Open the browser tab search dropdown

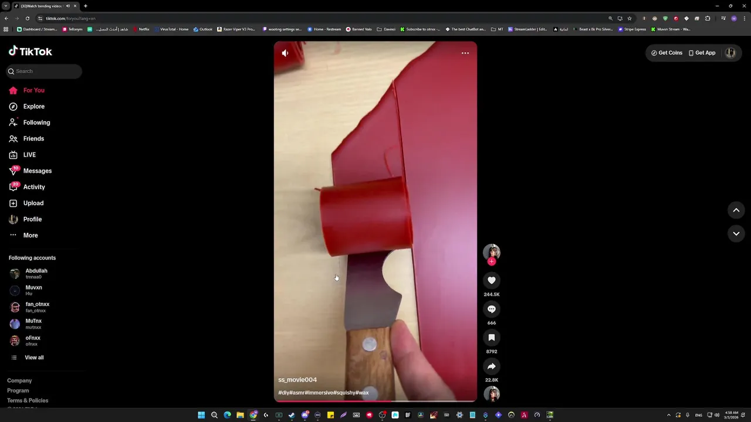pos(5,6)
